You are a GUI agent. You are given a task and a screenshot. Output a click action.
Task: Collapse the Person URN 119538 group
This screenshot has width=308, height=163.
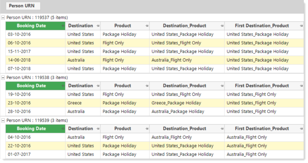click(x=3, y=78)
